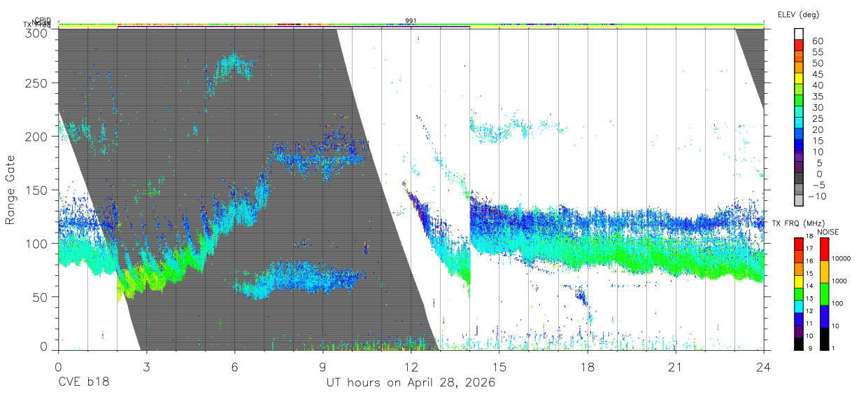This screenshot has width=859, height=397.
Task: Click the 18 tick label on the UT hours axis
Action: [x=588, y=367]
